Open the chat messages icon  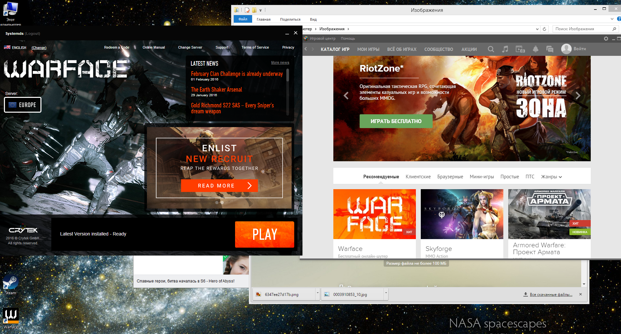click(550, 49)
